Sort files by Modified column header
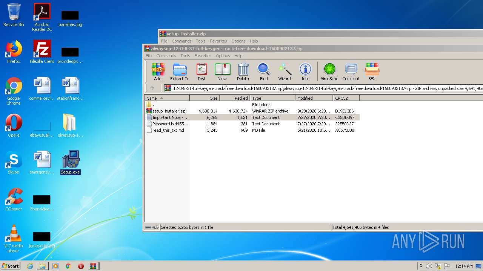The image size is (483, 271). pyautogui.click(x=314, y=98)
